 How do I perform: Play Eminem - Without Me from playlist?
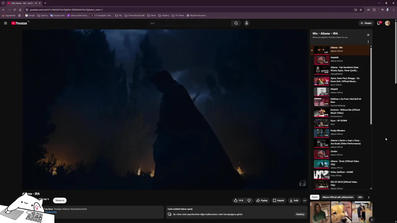(341, 113)
